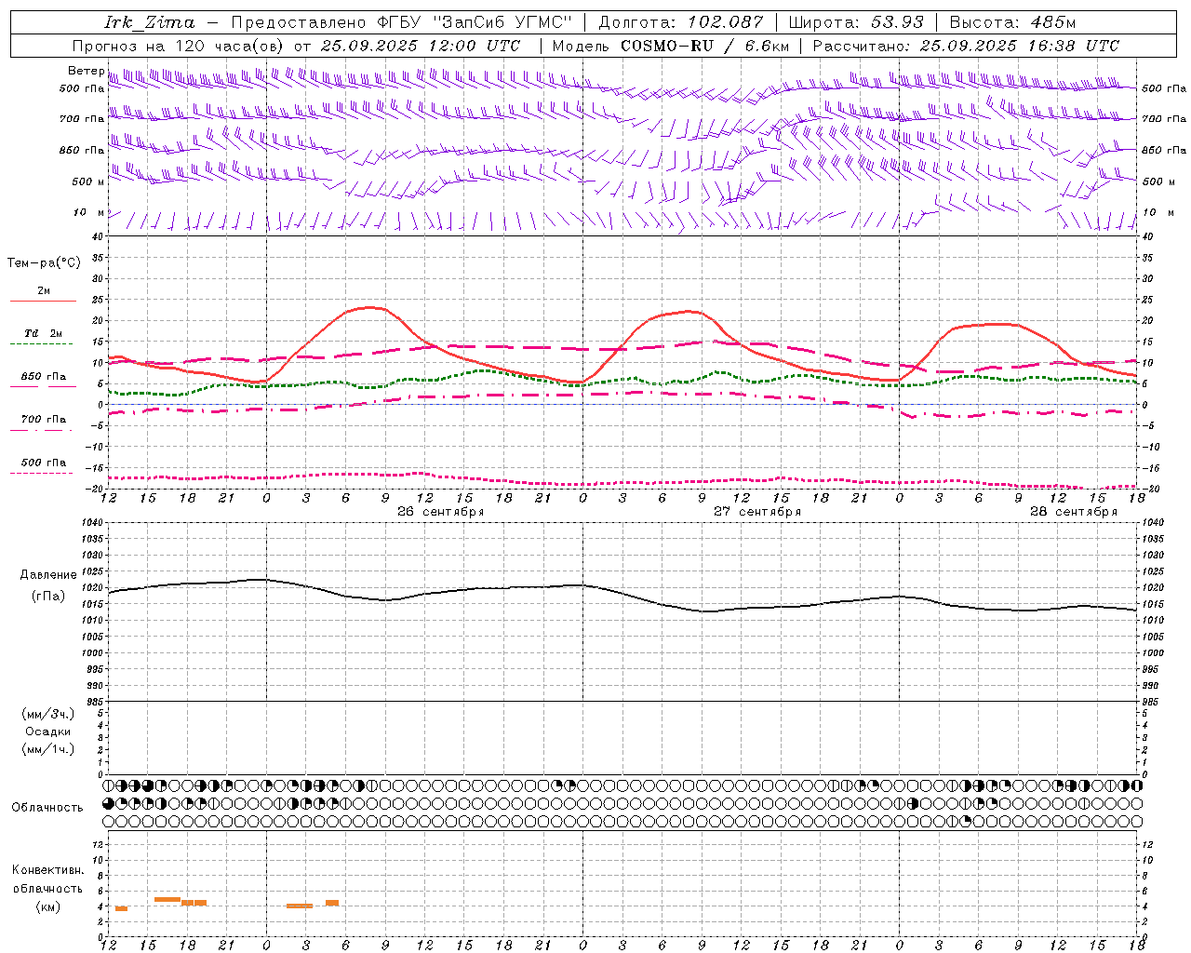Click the '(мм/1ч.)' precipitation unit label
Screen dimensions: 1191x953
click(x=48, y=749)
